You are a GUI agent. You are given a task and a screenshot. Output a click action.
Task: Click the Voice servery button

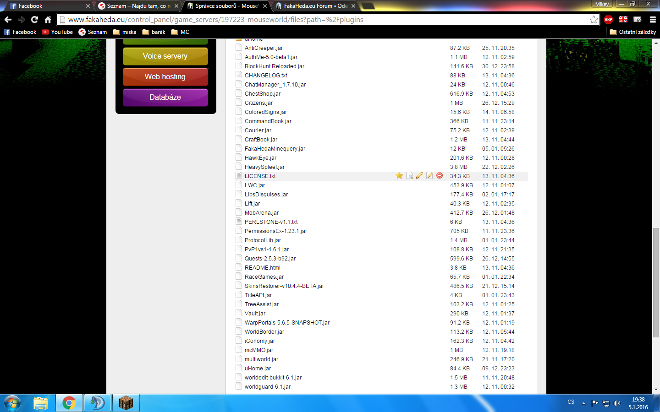pyautogui.click(x=165, y=56)
